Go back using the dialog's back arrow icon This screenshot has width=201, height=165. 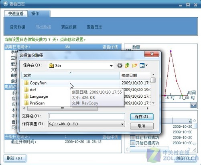click(x=120, y=66)
